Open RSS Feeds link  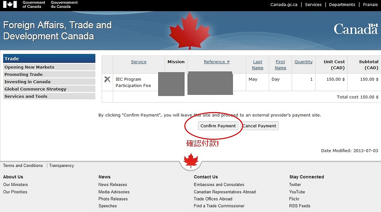pyautogui.click(x=299, y=206)
